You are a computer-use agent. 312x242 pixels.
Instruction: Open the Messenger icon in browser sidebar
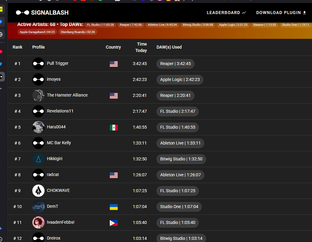point(1,21)
